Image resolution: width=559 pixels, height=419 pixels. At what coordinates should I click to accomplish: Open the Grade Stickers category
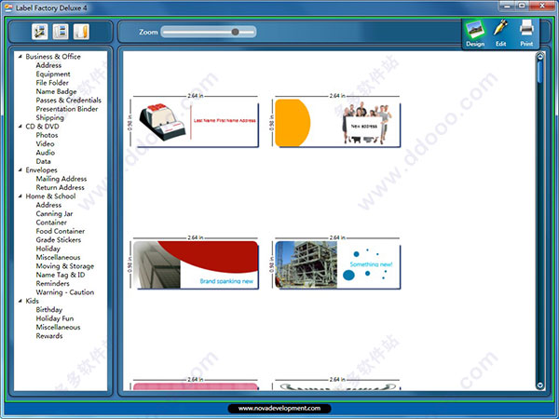59,240
